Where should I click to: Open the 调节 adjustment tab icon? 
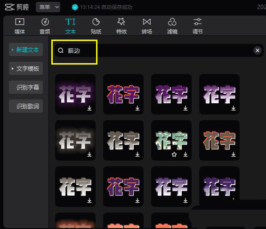click(197, 22)
